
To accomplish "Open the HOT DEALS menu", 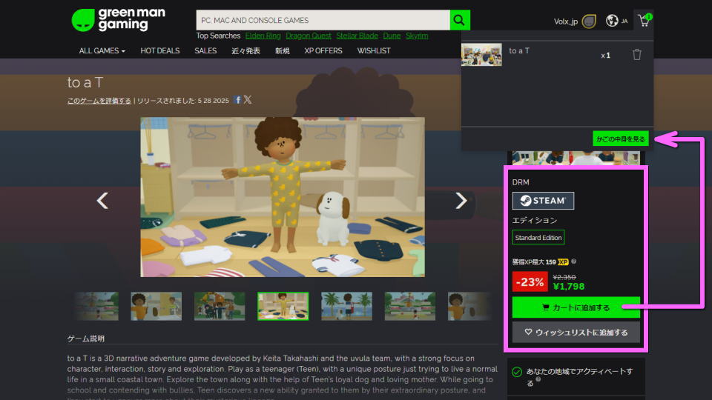I will tap(160, 51).
